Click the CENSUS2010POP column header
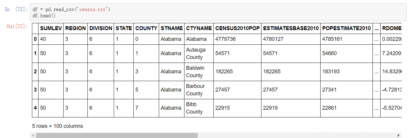This screenshot has width=414, height=138. (x=237, y=28)
